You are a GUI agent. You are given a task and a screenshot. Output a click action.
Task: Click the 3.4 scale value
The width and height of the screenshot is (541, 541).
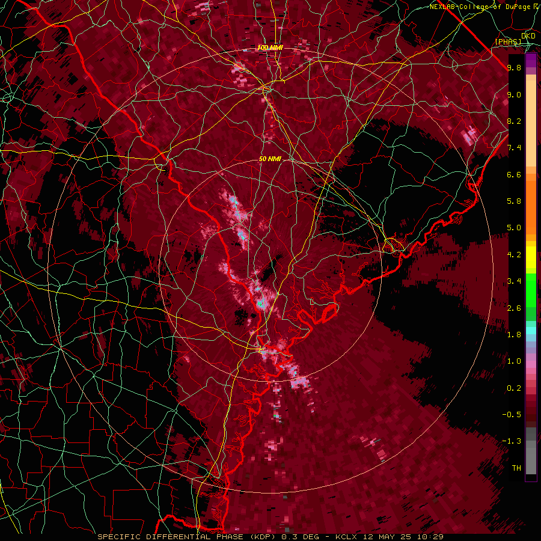tap(514, 281)
